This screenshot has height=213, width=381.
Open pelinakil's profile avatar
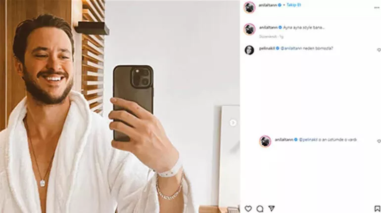(249, 50)
